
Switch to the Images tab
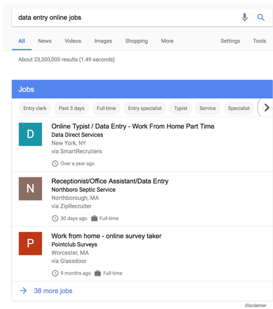103,41
